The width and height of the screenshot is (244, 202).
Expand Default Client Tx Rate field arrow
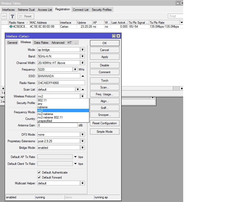[x=76, y=164]
